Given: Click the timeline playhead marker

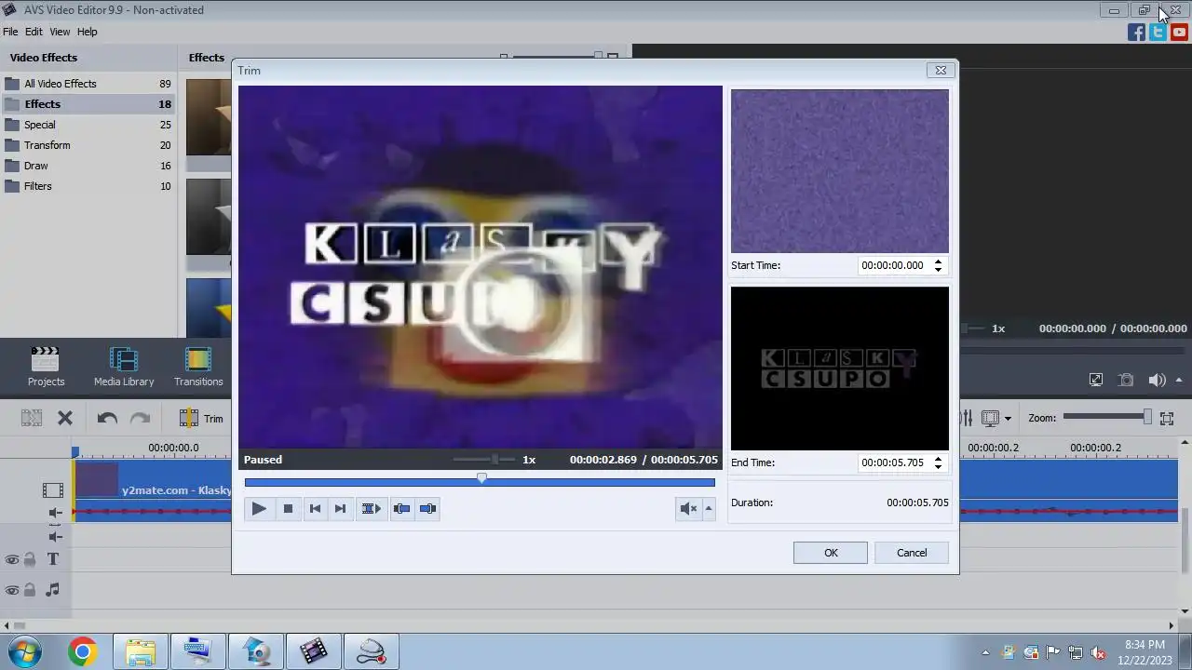Looking at the screenshot, I should 75,452.
